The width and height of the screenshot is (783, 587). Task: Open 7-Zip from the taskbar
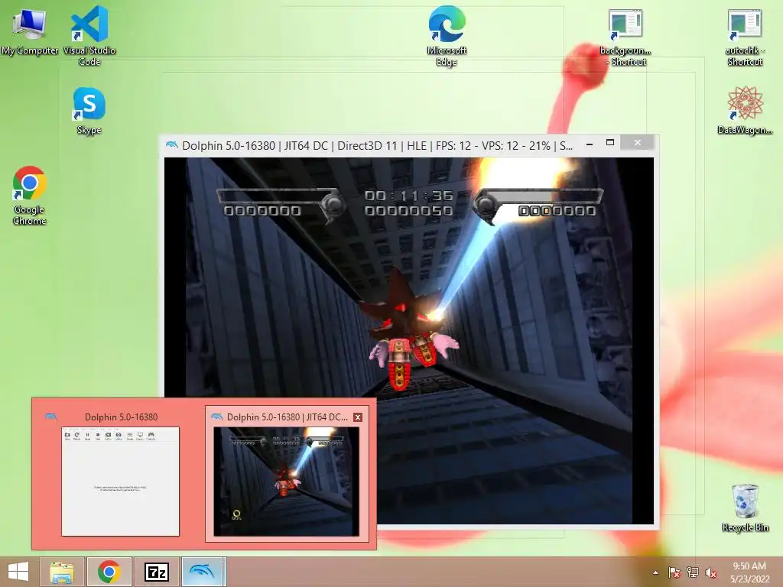tap(156, 572)
